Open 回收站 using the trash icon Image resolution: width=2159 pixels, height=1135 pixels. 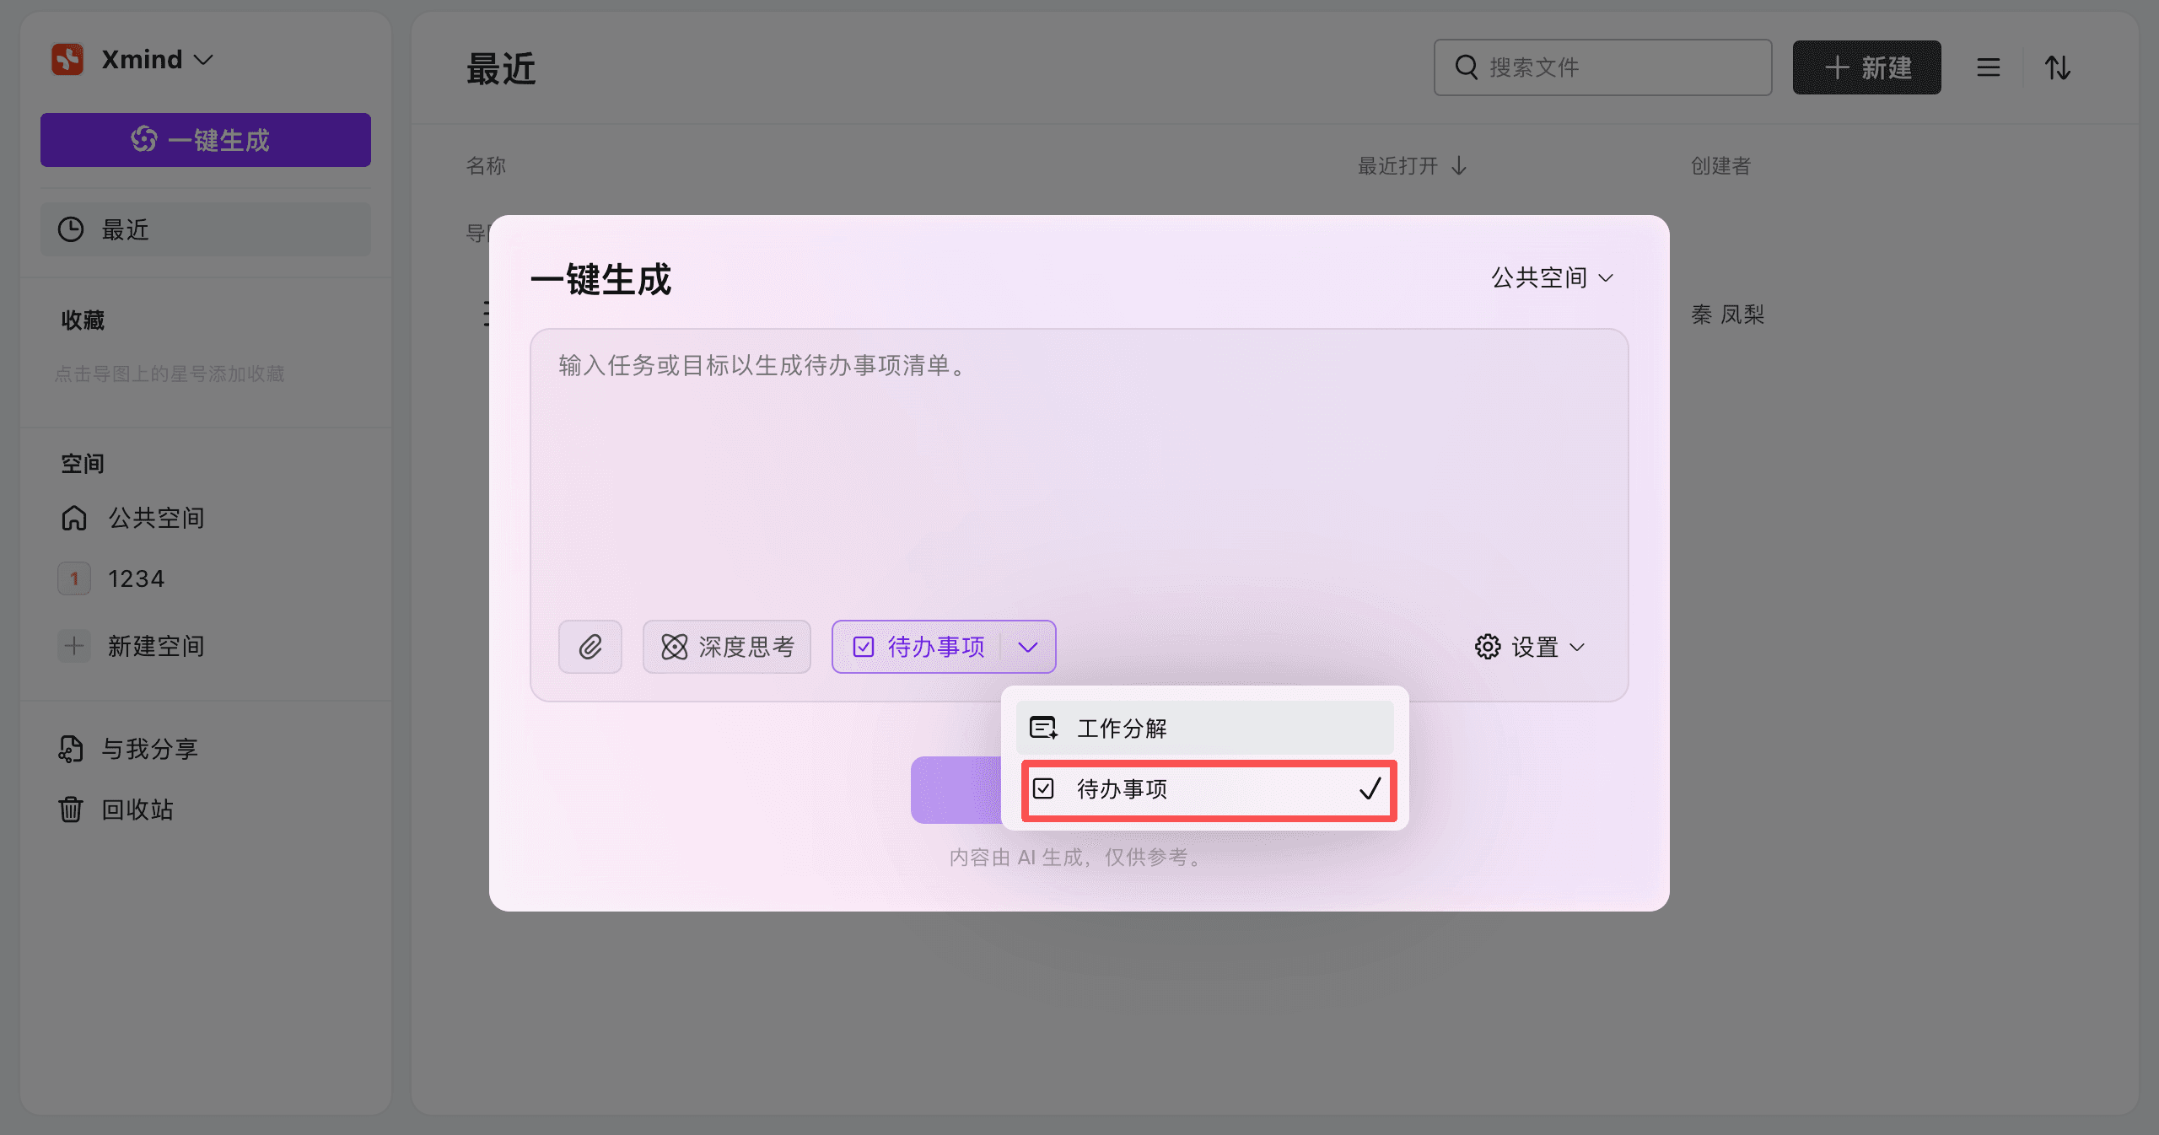point(71,810)
